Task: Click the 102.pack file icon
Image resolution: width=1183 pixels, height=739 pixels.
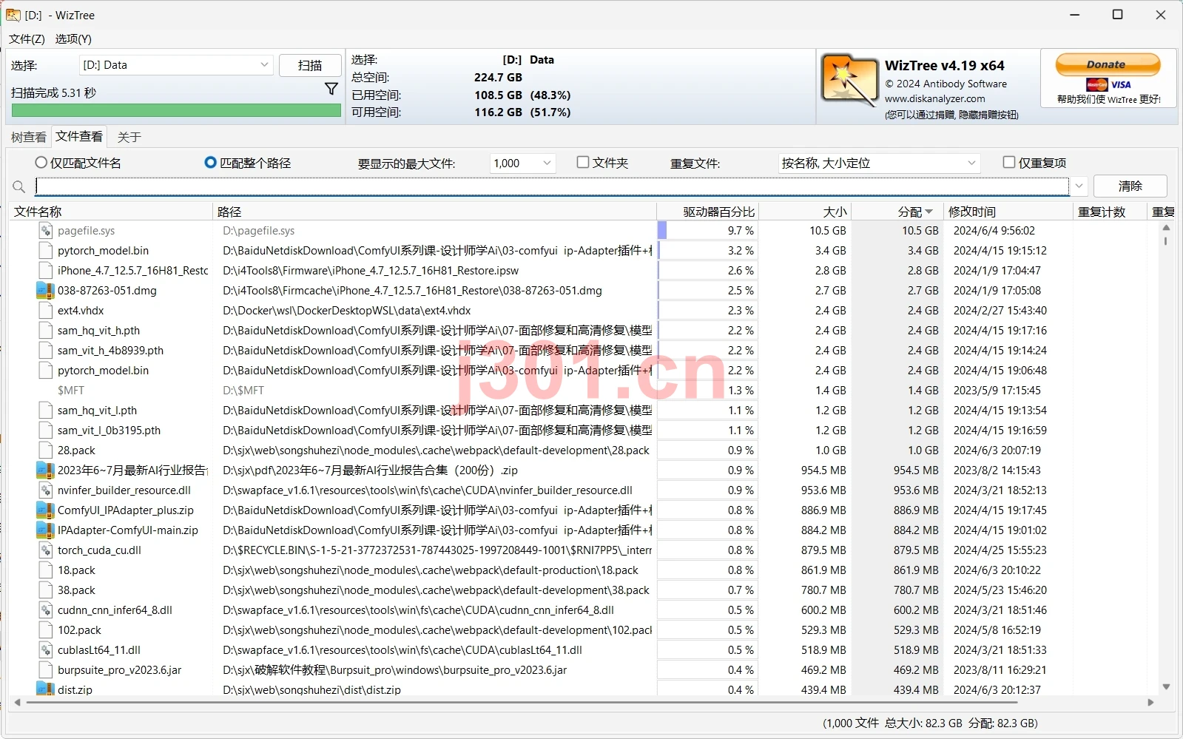Action: point(45,630)
